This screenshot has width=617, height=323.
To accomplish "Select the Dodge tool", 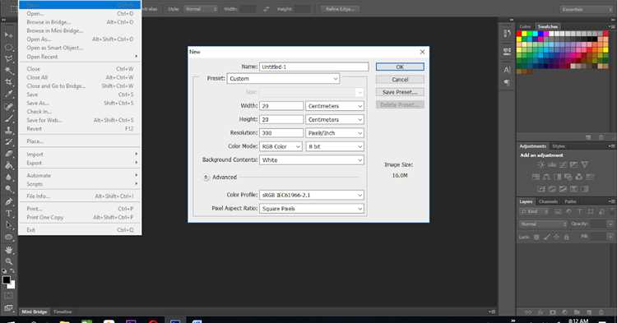I will click(x=8, y=189).
